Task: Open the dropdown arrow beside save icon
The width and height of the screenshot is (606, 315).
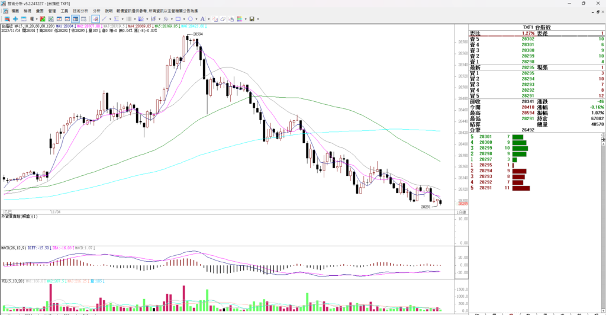Action: point(258,19)
